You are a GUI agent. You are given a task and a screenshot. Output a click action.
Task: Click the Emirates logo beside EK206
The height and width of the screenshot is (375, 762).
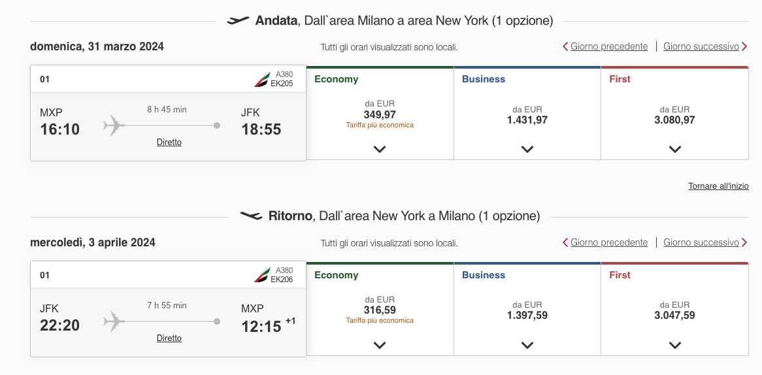click(x=263, y=276)
